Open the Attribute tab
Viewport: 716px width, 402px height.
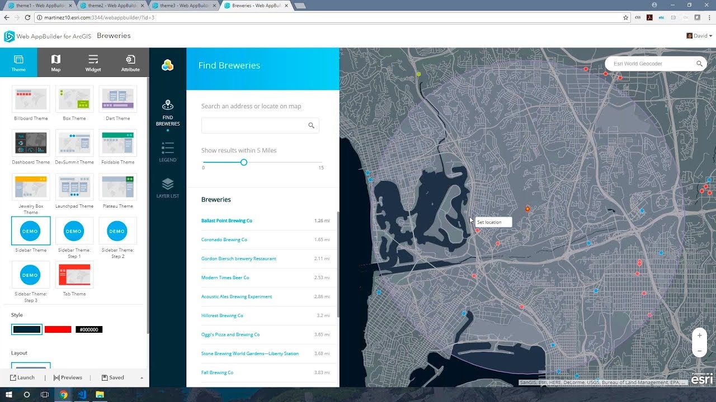point(130,62)
